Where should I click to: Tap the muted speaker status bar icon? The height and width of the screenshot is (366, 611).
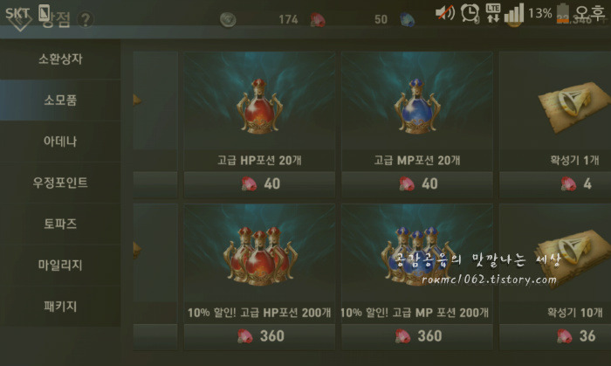(x=444, y=12)
